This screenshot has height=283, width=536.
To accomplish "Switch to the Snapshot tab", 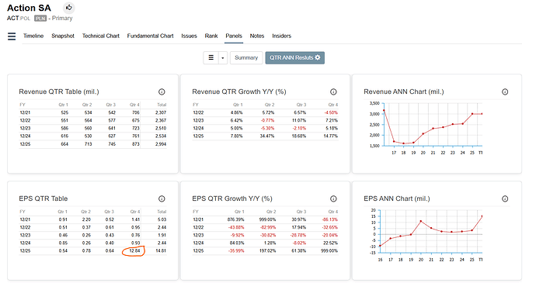I will tap(63, 36).
